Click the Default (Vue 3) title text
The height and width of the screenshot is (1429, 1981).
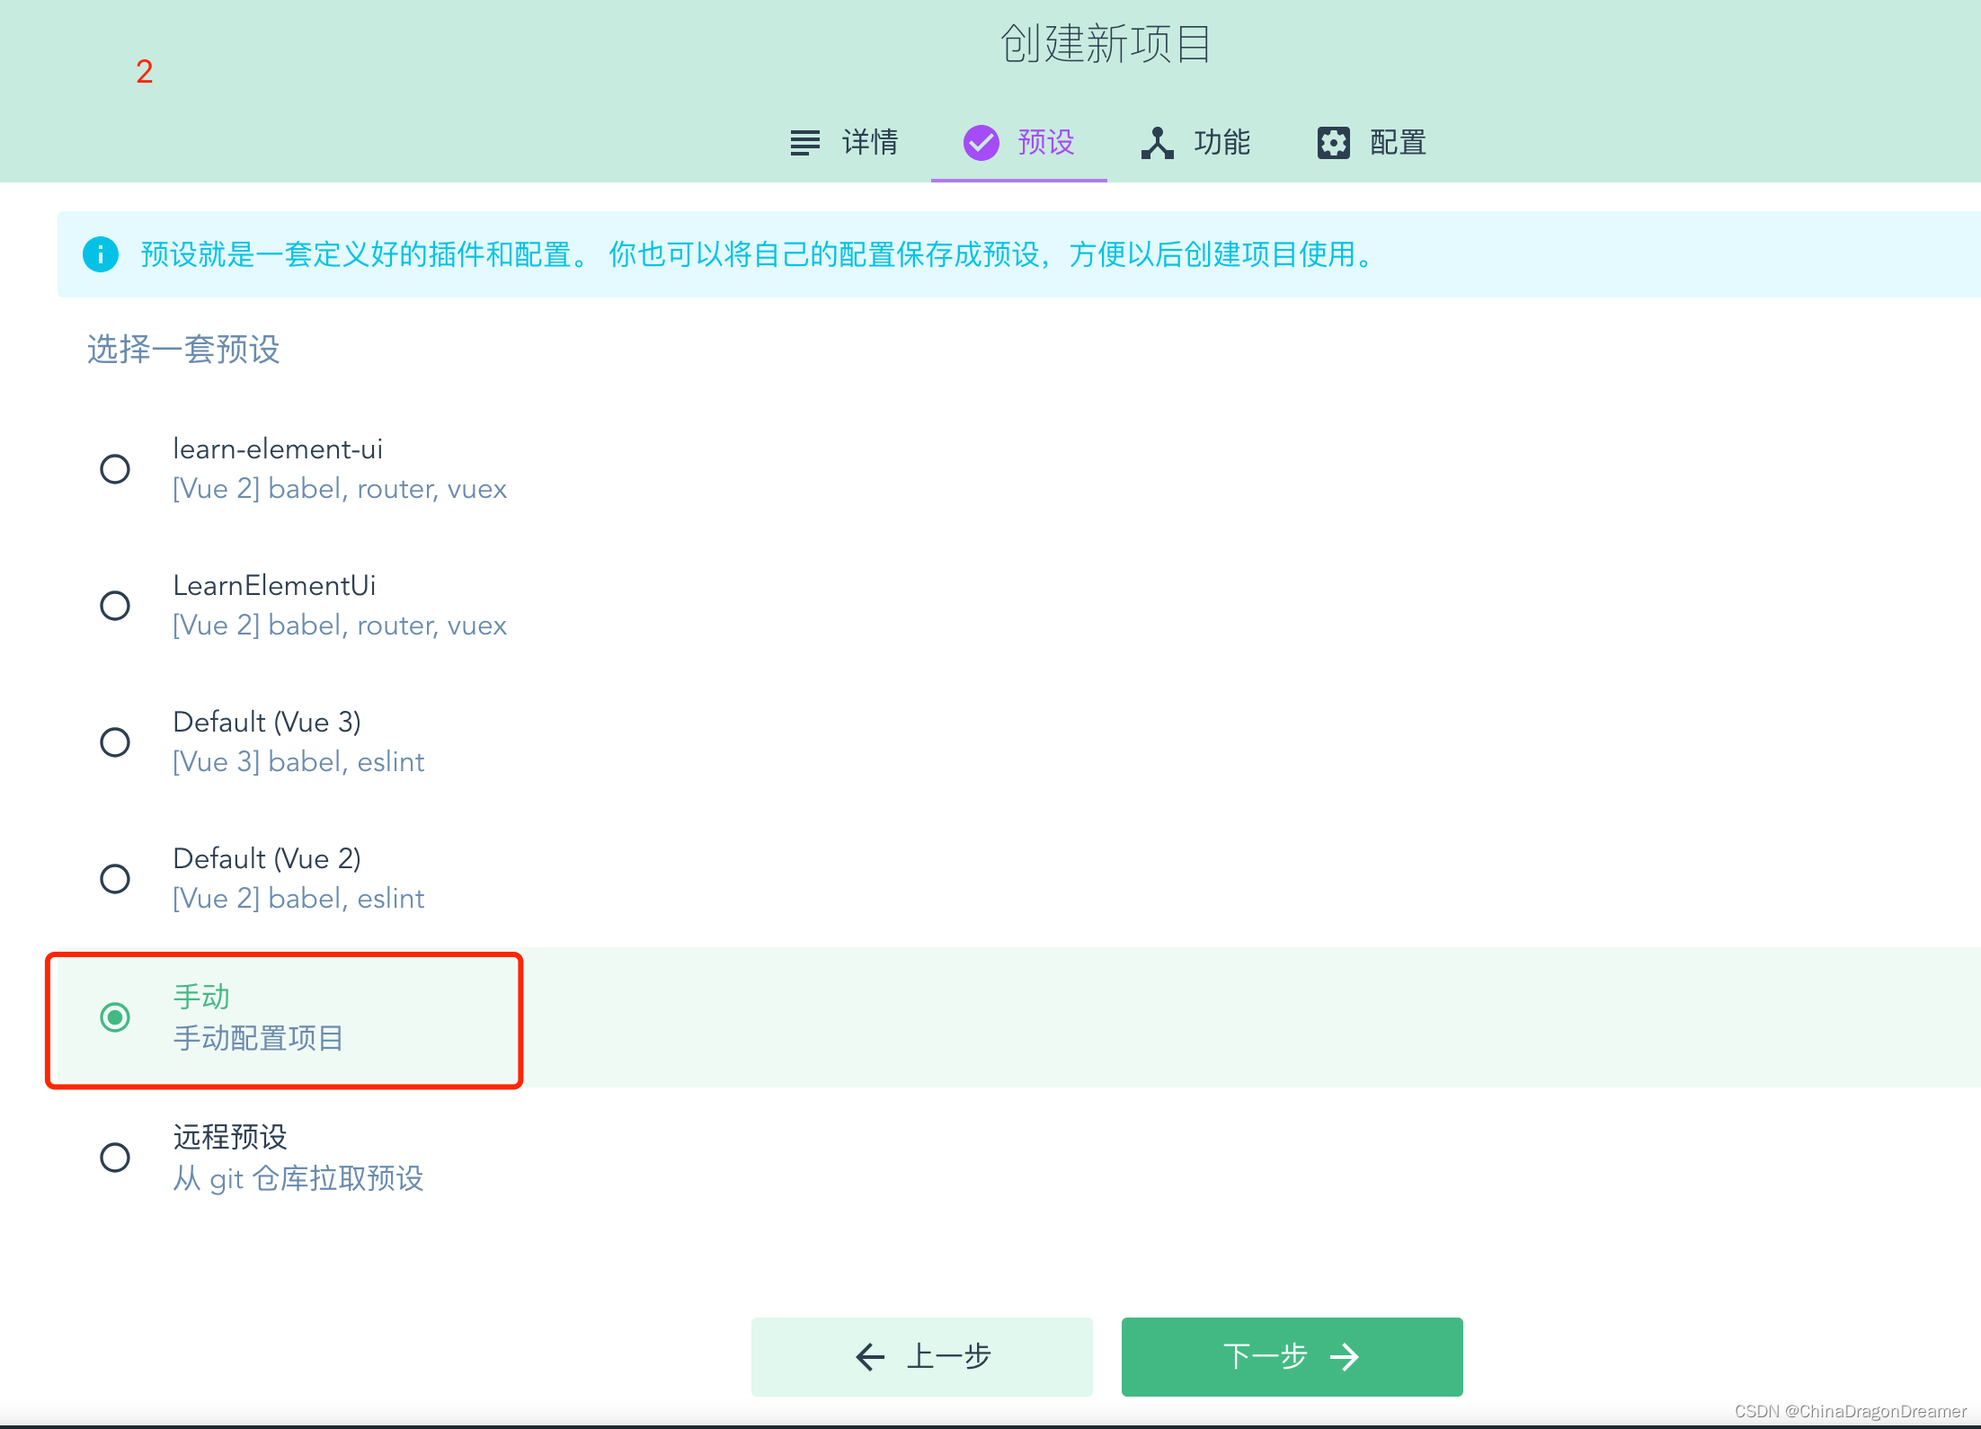[x=267, y=722]
